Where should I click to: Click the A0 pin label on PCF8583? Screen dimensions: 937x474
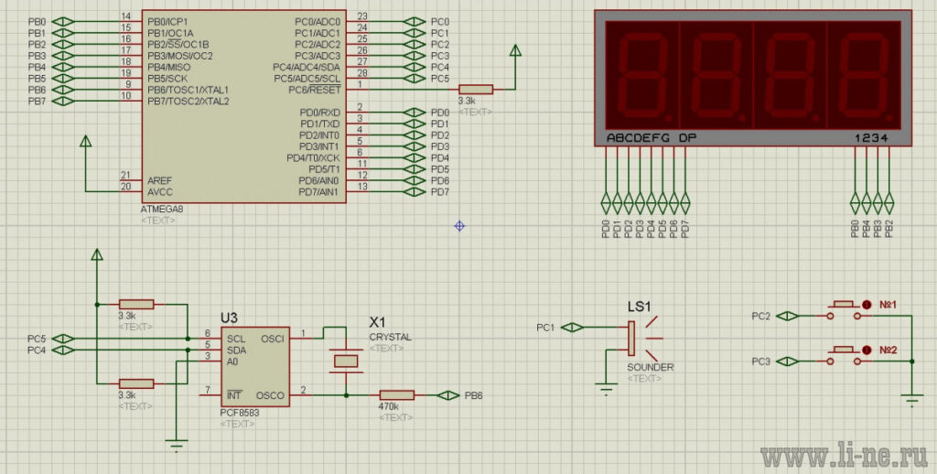point(232,361)
